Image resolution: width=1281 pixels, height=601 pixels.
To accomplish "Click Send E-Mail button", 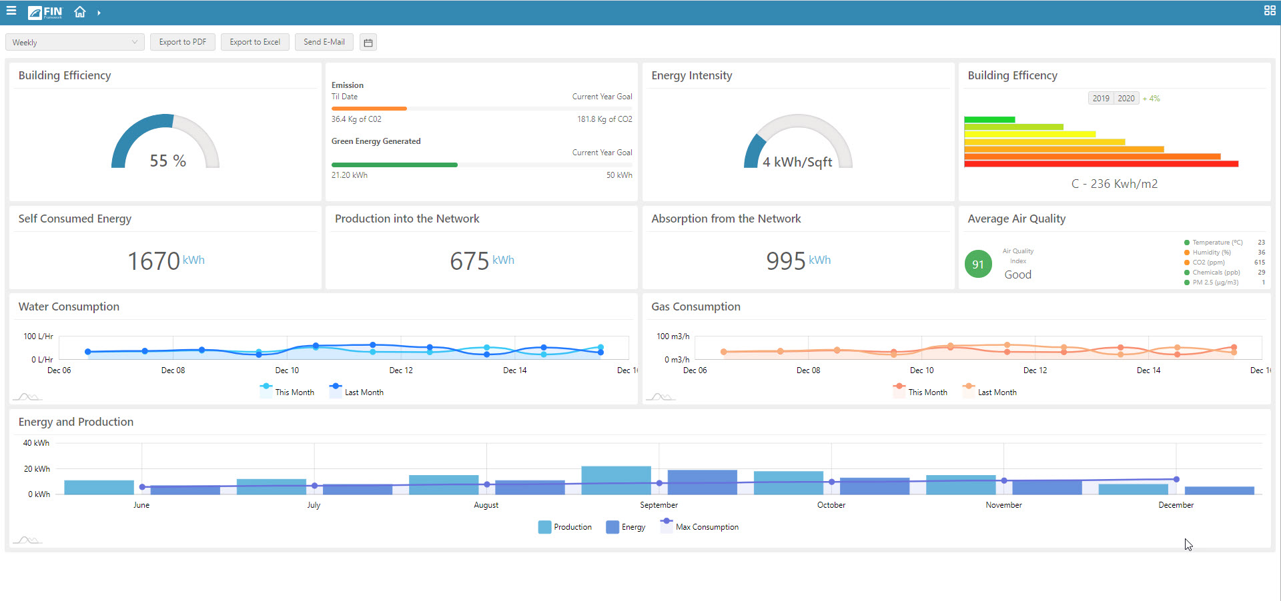I will tap(324, 42).
